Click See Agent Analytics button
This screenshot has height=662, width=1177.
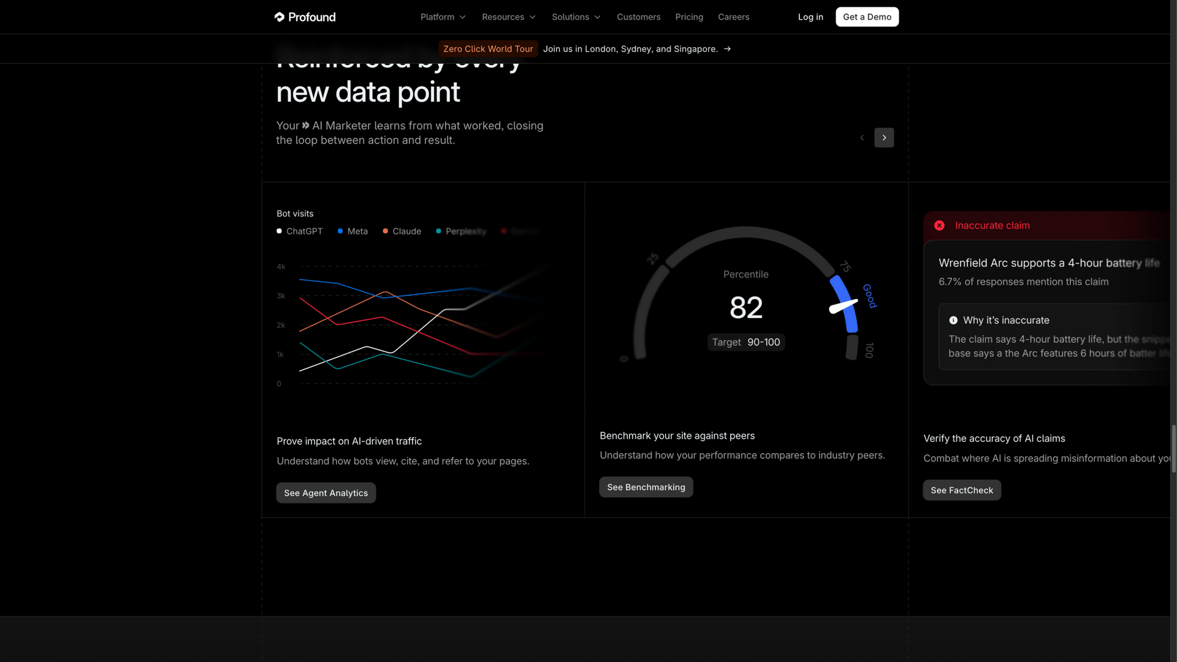point(326,493)
